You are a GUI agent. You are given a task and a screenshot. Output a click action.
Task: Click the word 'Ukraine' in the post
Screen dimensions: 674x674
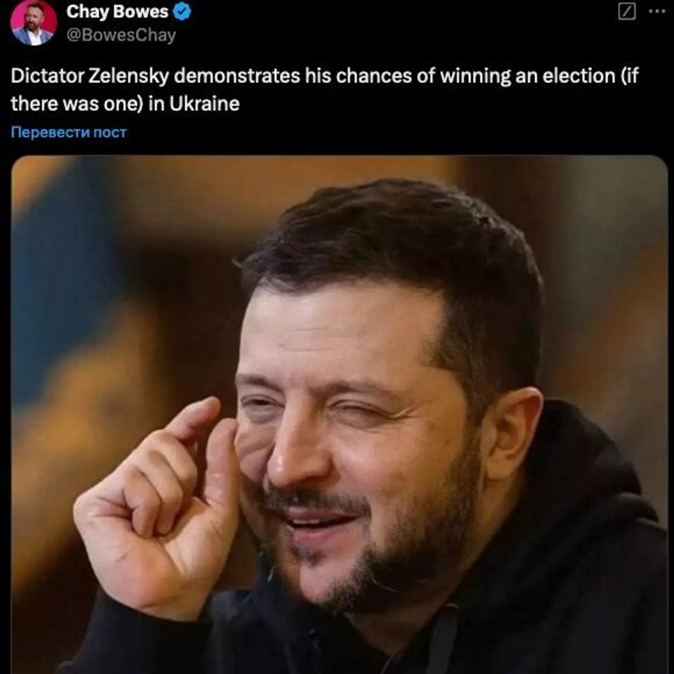click(204, 104)
